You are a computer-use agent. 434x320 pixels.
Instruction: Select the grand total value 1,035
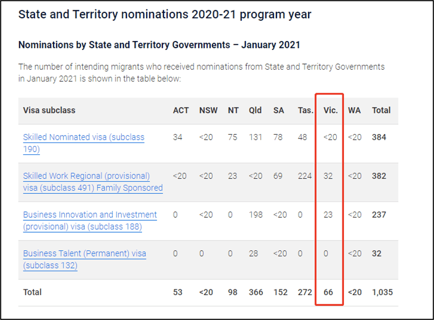tap(382, 292)
